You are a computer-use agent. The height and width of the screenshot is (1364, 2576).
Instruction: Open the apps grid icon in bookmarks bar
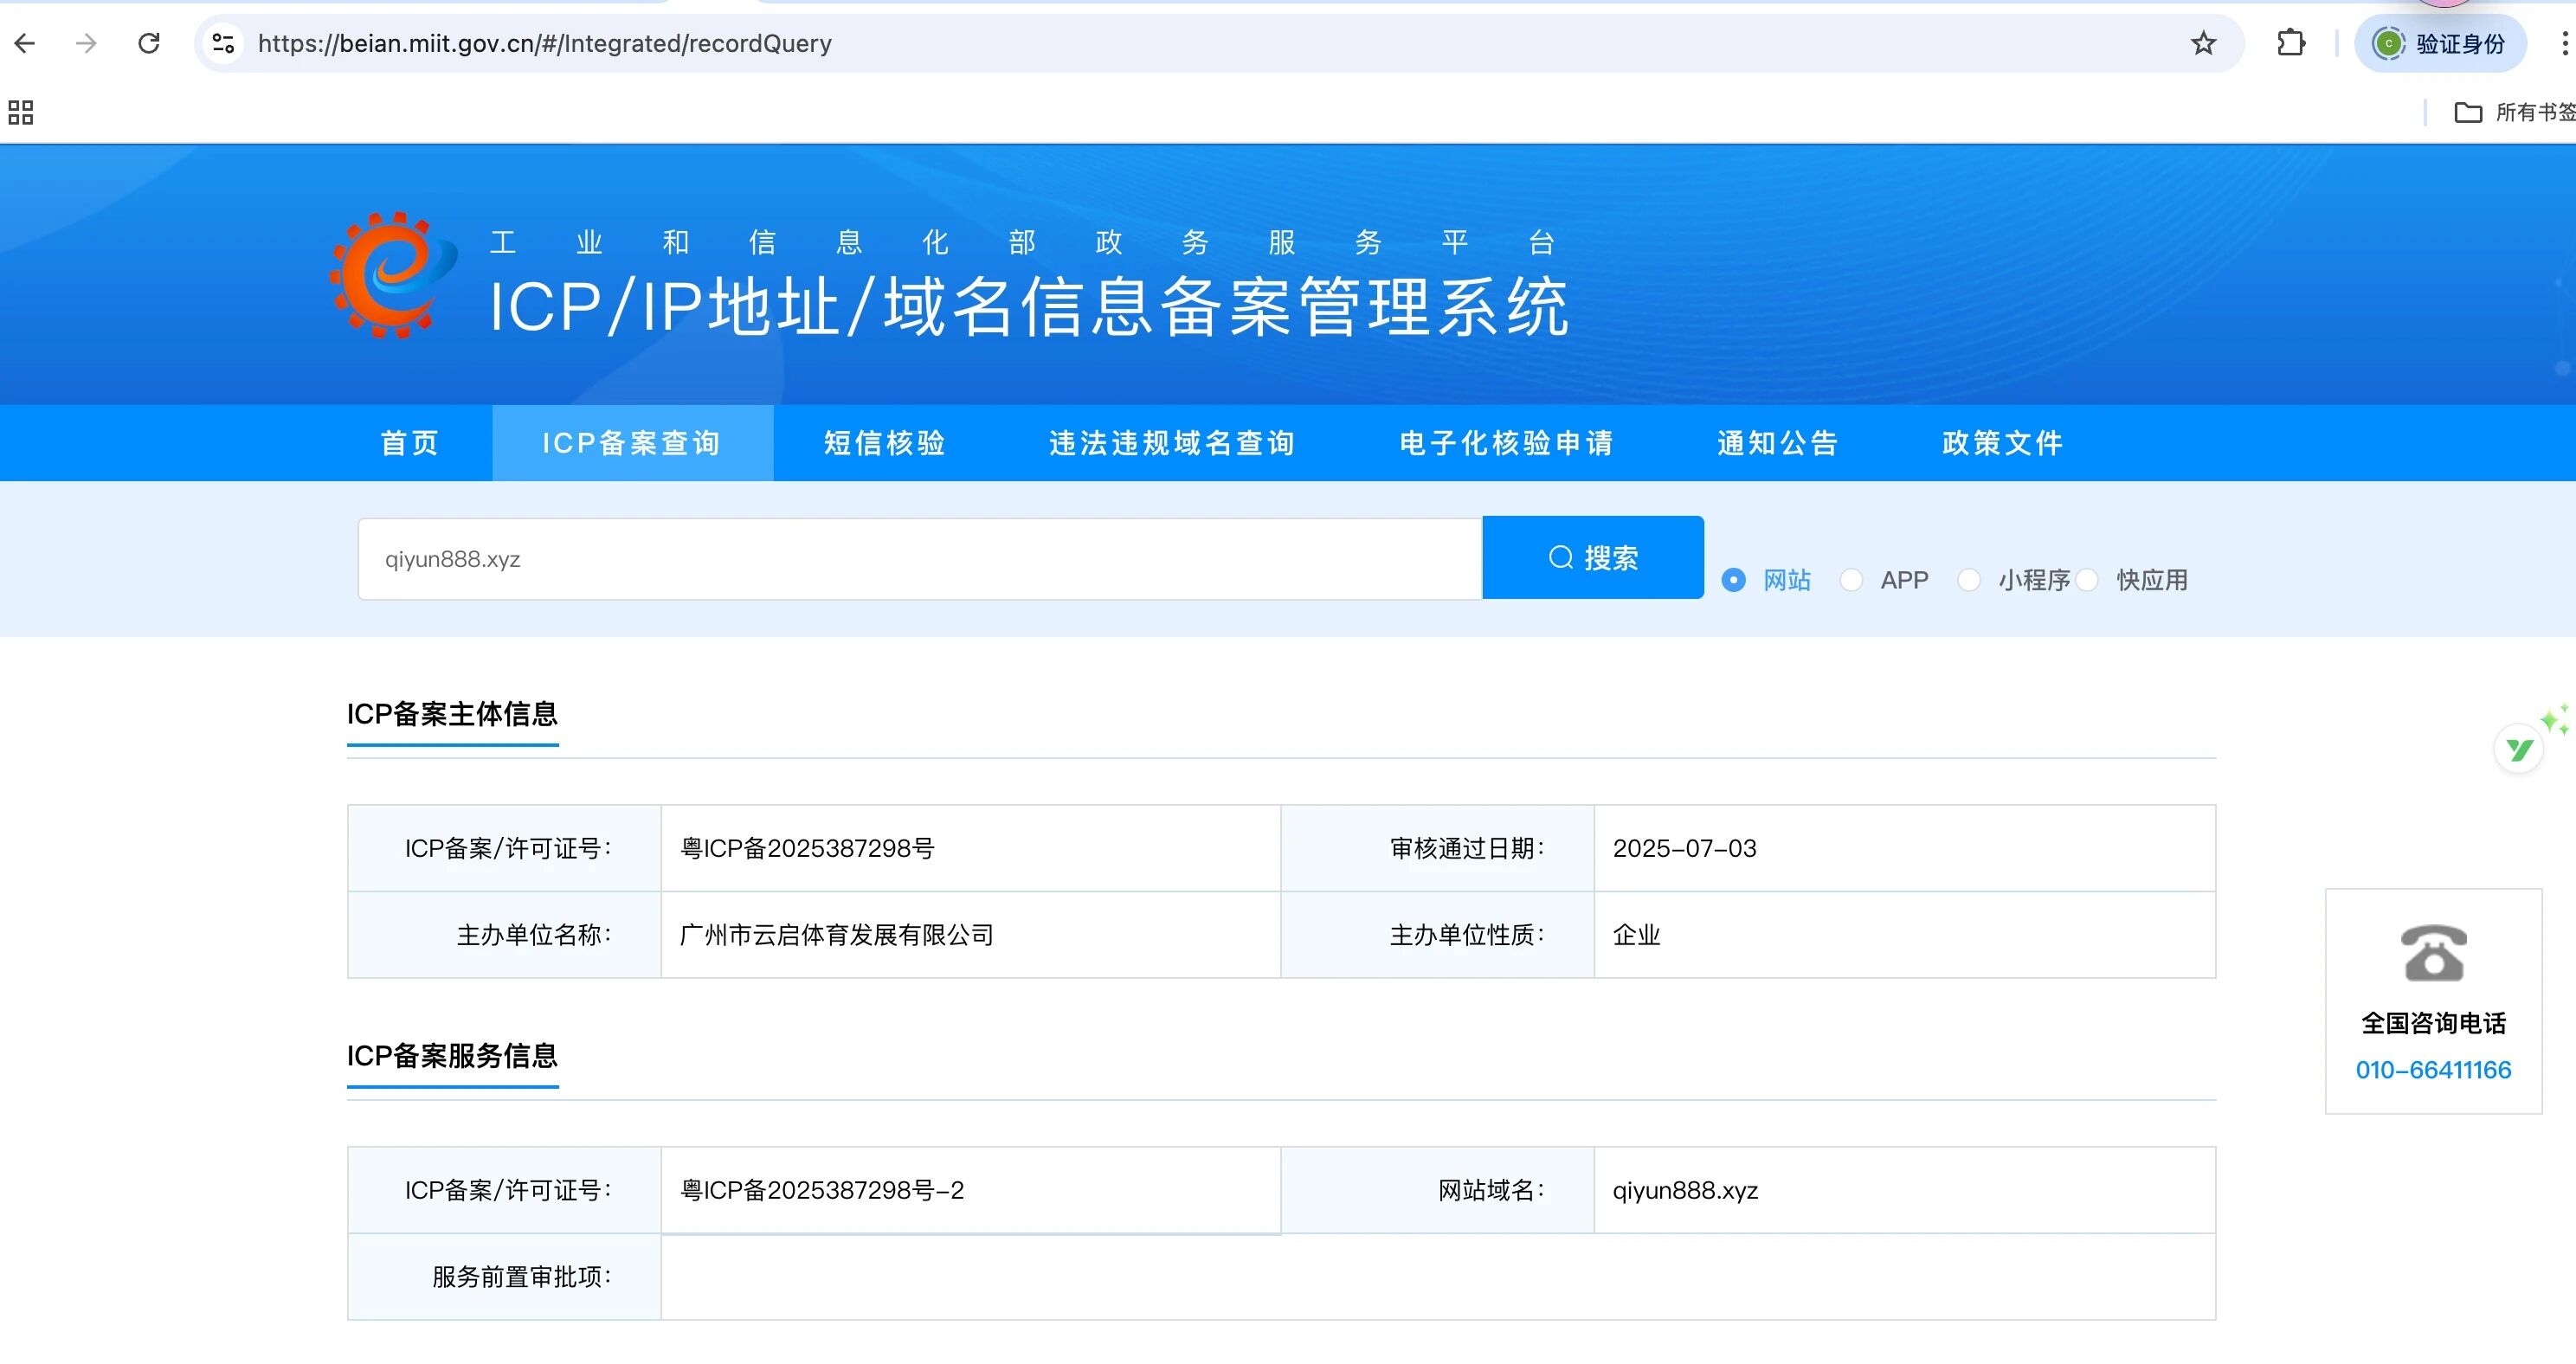[x=20, y=112]
